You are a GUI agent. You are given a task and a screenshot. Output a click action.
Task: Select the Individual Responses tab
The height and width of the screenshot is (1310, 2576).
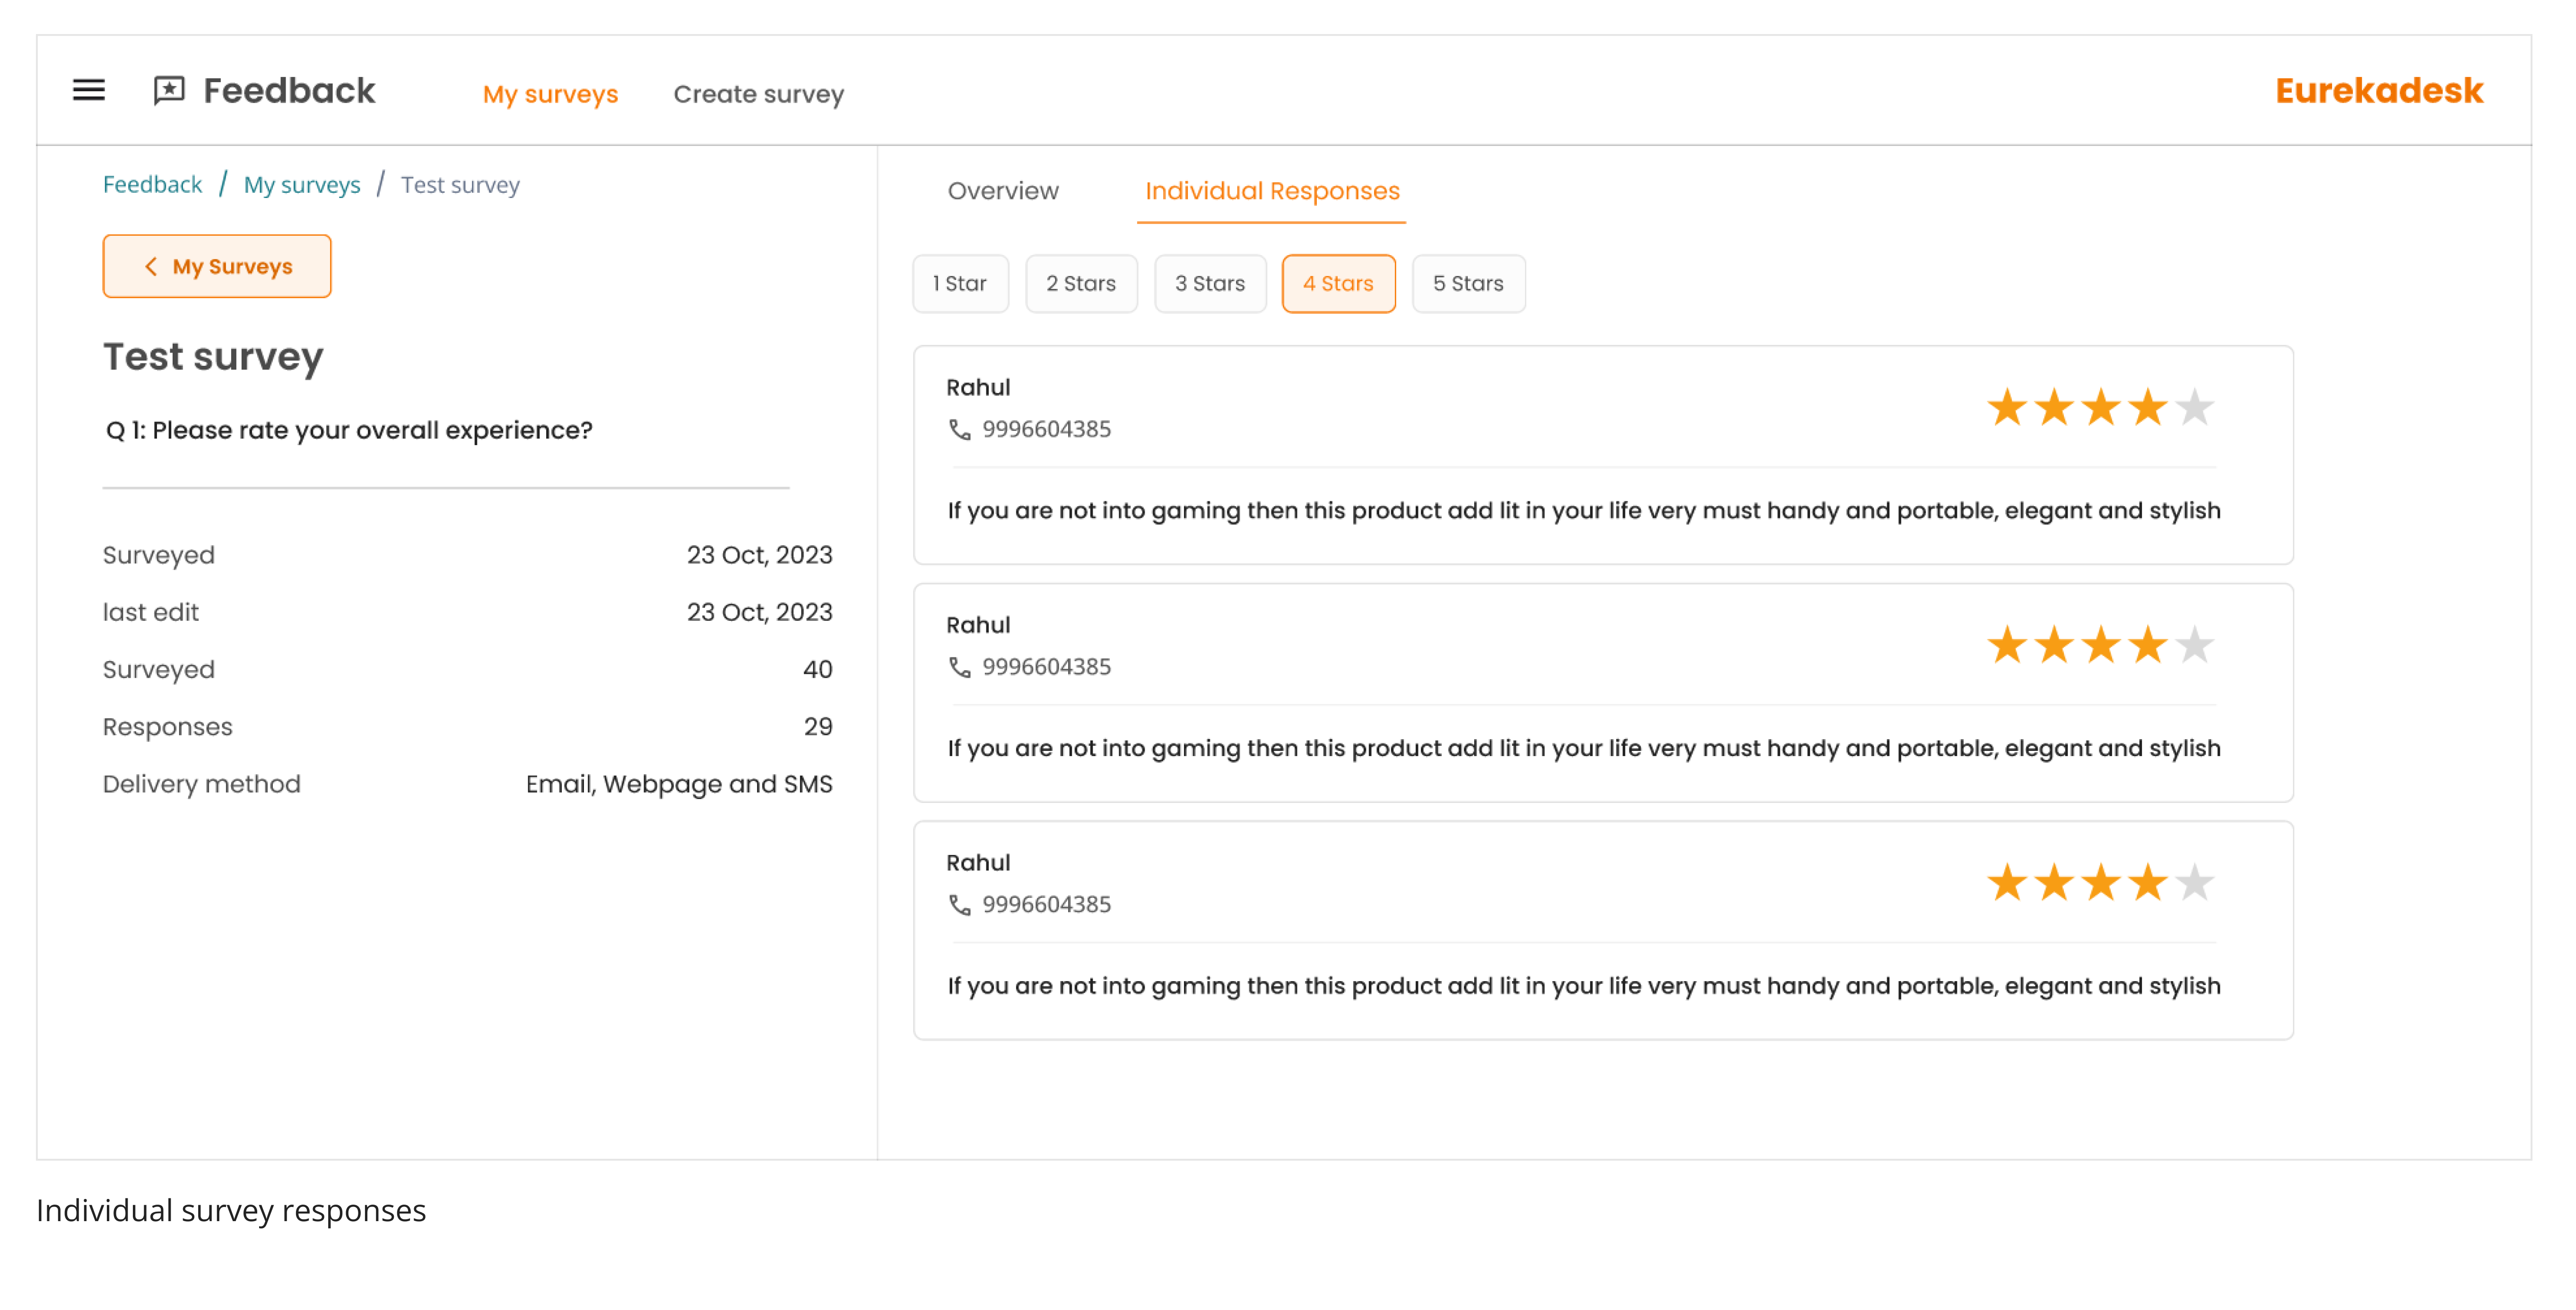1272,191
